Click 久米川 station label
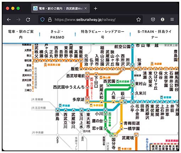181x153 pixels. click(x=141, y=93)
